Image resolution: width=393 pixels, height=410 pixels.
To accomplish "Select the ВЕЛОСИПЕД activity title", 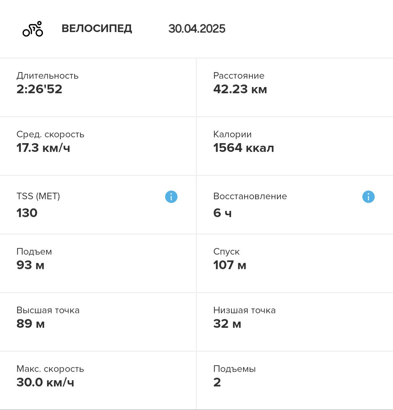I will point(97,28).
